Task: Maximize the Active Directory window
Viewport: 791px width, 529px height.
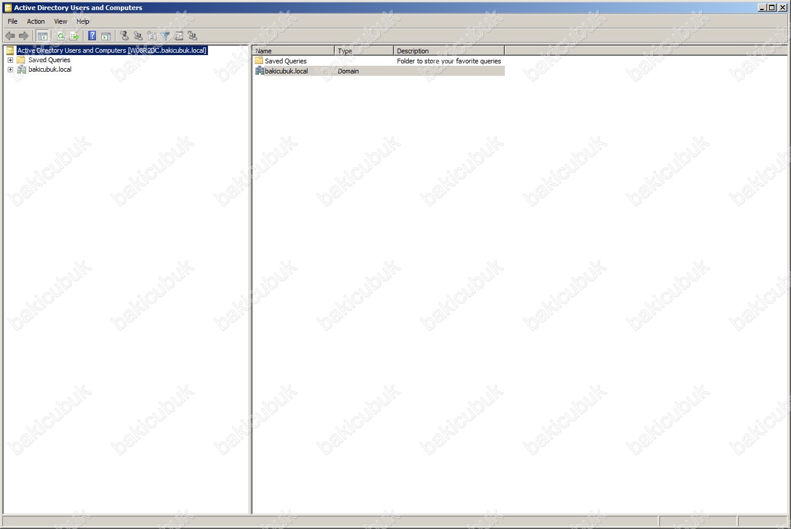Action: 771,8
